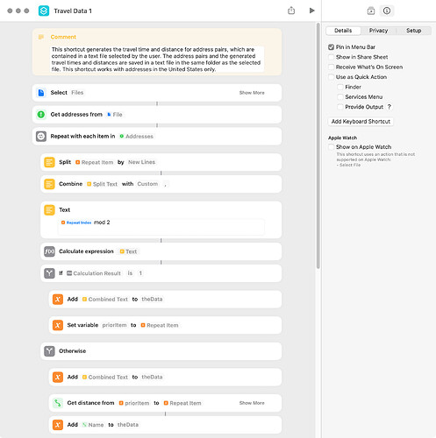Toggle the Pin in Menu Bar checkbox

[x=331, y=47]
